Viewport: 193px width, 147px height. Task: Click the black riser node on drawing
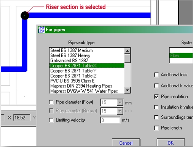click(x=25, y=15)
